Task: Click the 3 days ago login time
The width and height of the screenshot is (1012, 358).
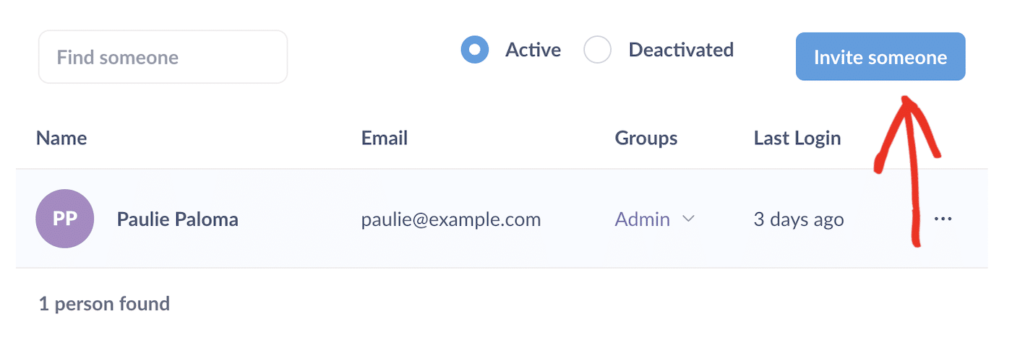Action: tap(799, 219)
